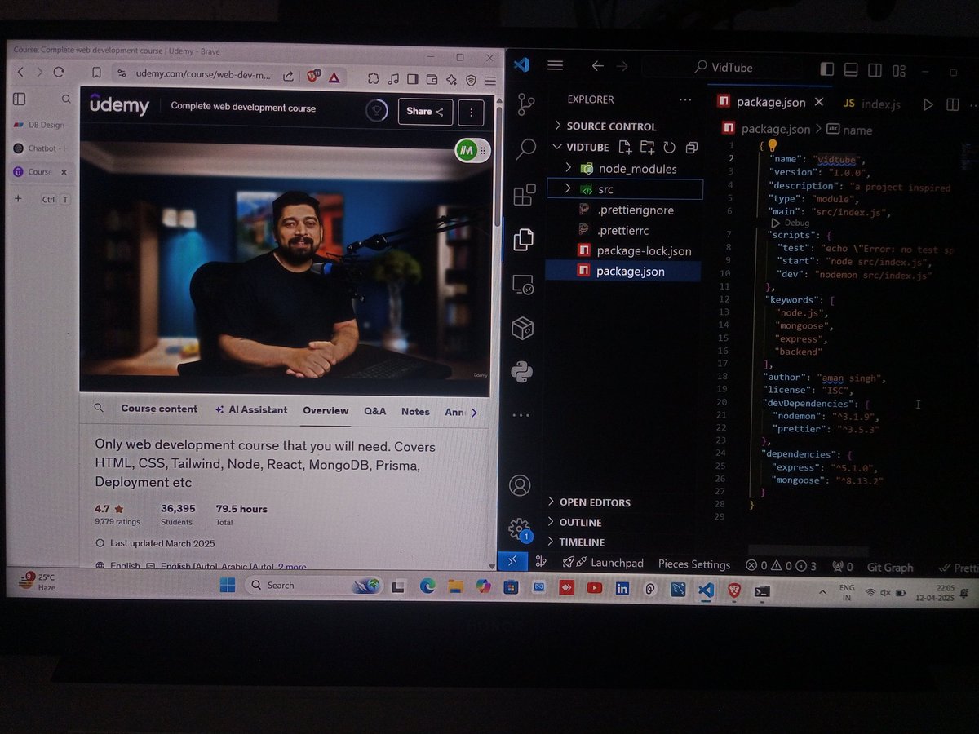The width and height of the screenshot is (979, 734).
Task: Open the Udemy Course content tab
Action: pyautogui.click(x=159, y=409)
